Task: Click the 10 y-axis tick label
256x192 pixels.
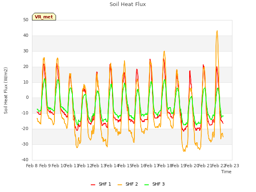Action: pos(26,82)
